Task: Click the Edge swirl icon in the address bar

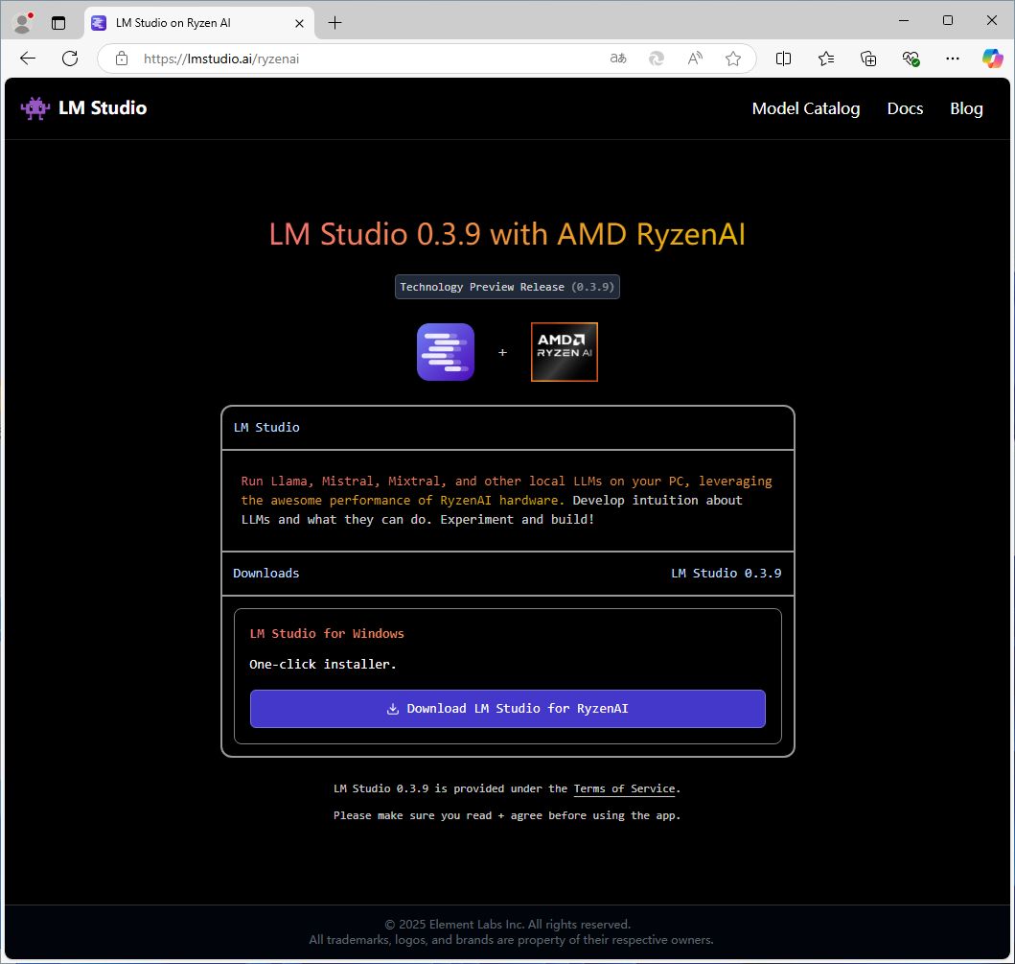Action: click(x=657, y=59)
